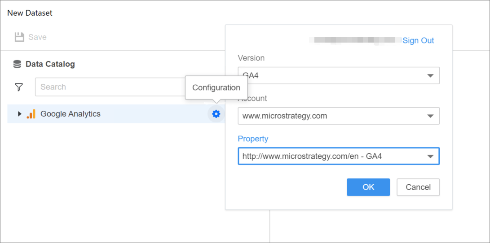Viewport: 490px width, 243px height.
Task: Click the Save floppy disk icon
Action: [19, 37]
